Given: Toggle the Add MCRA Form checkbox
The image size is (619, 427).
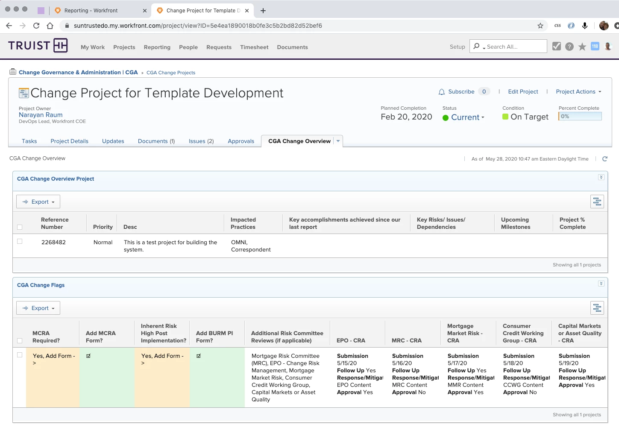Looking at the screenshot, I should [x=88, y=356].
